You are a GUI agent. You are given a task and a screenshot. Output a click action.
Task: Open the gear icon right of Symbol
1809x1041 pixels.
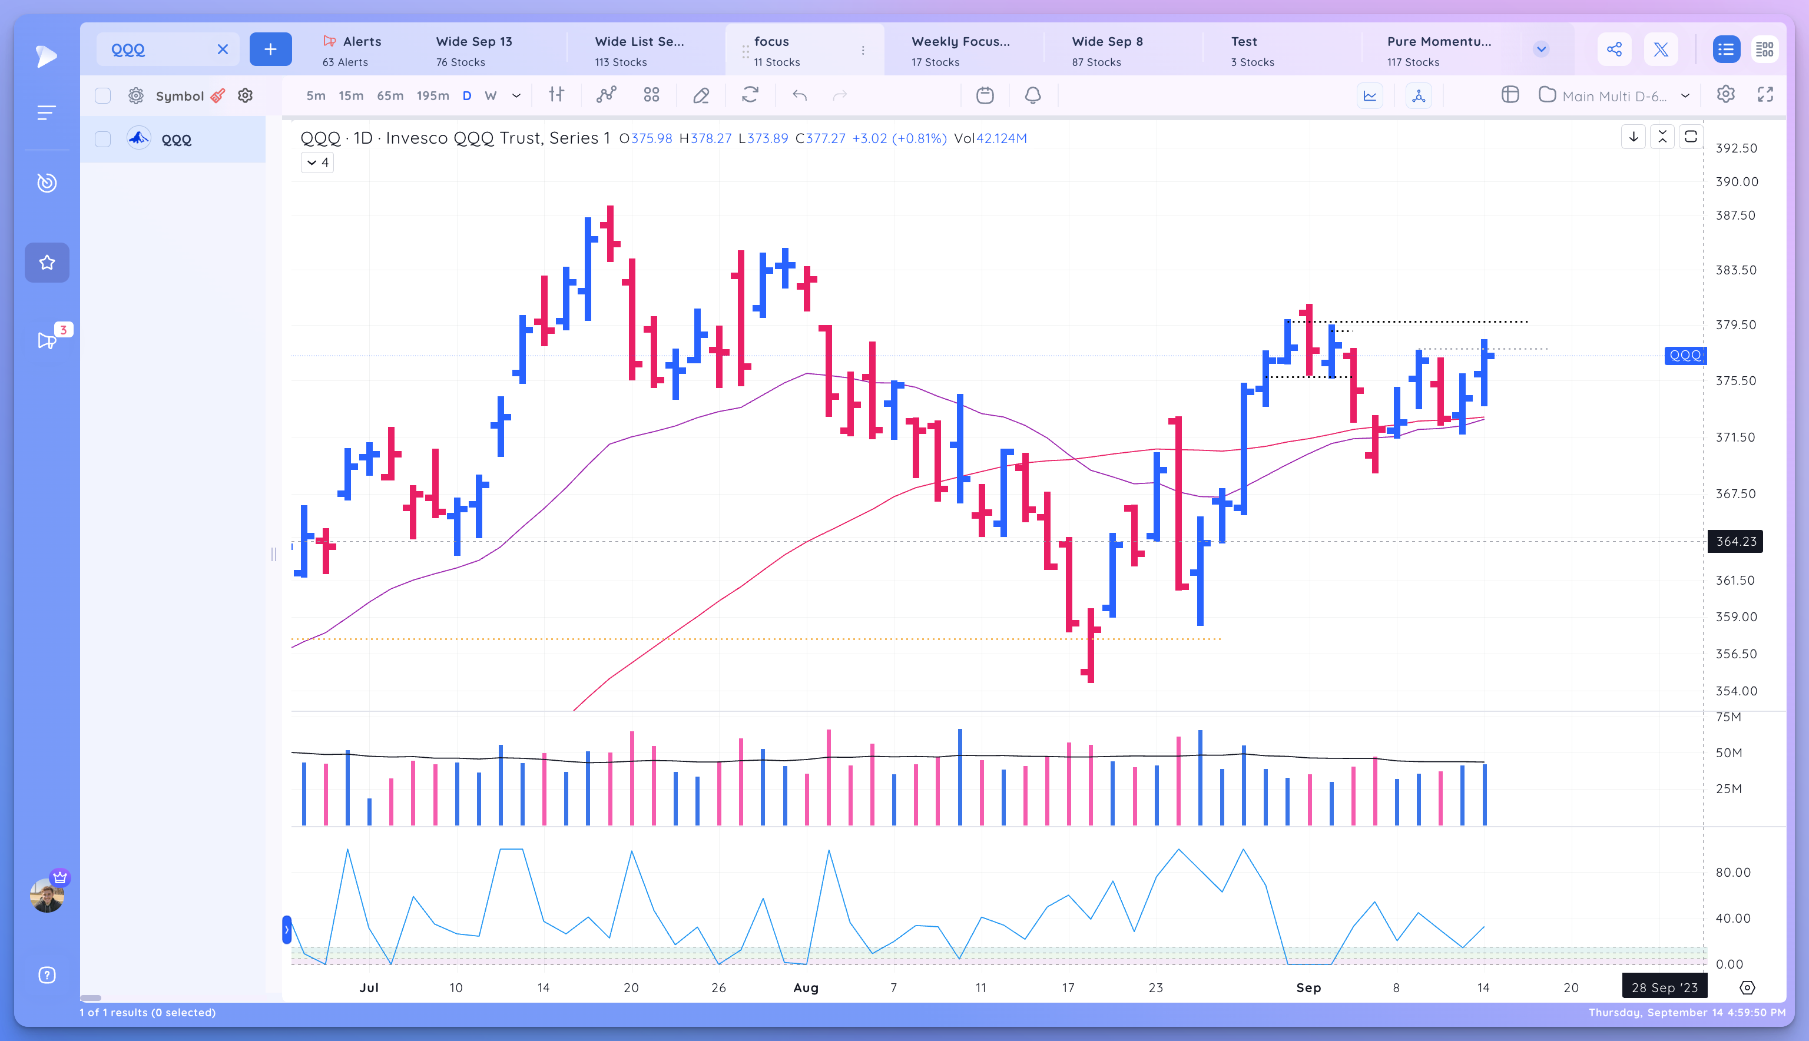point(245,96)
